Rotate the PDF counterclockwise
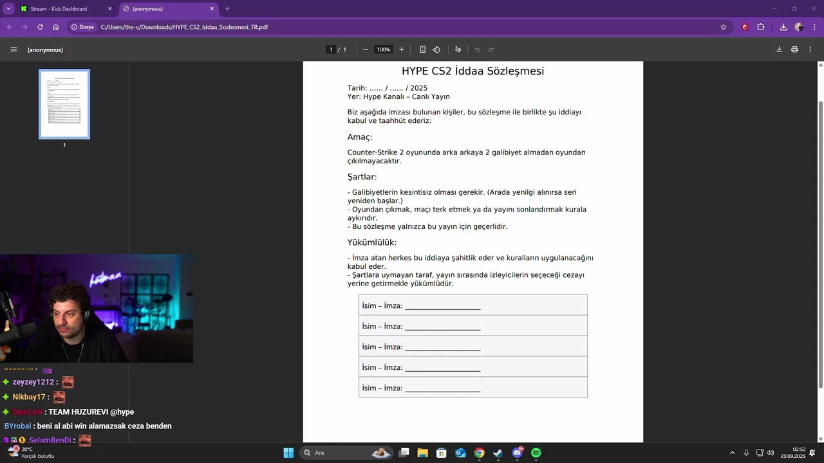 pos(436,50)
